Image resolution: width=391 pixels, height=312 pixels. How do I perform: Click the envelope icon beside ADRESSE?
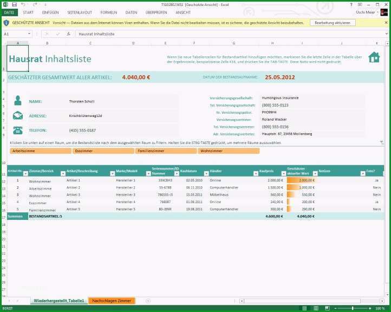tap(18, 115)
